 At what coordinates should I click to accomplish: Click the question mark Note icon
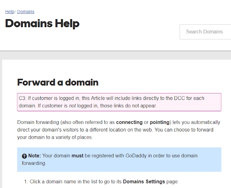pyautogui.click(x=24, y=156)
